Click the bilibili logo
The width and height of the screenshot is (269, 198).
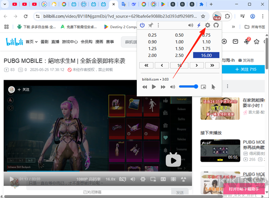[14, 42]
